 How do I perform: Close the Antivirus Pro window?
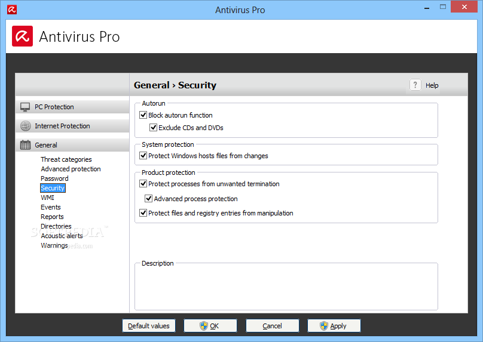pos(464,7)
